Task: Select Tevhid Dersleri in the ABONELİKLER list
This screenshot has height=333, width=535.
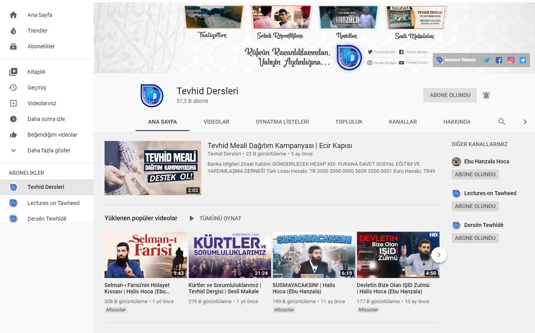Action: point(47,187)
